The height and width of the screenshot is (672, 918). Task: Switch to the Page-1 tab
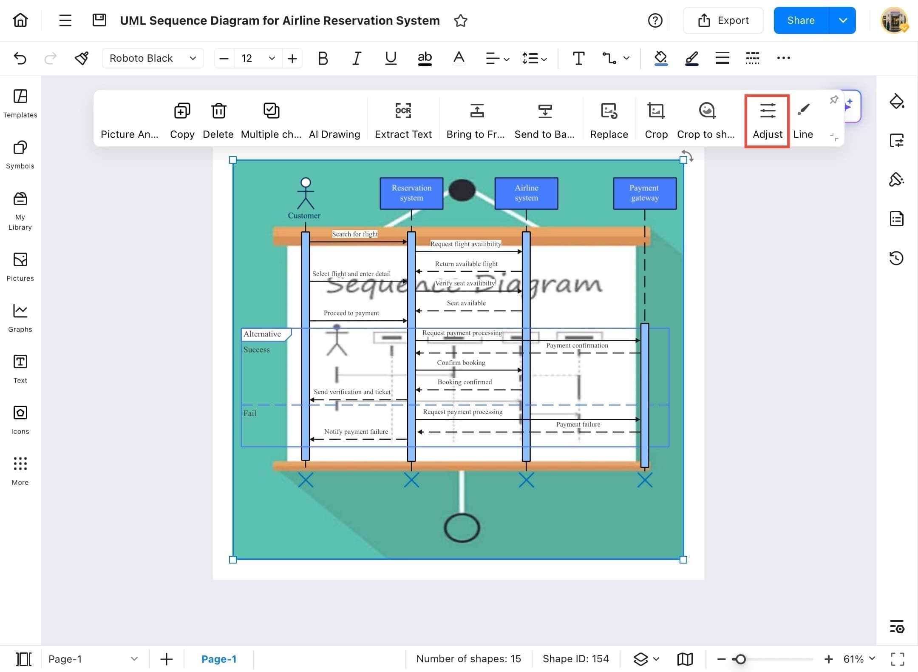219,658
